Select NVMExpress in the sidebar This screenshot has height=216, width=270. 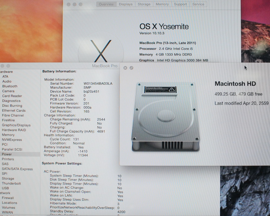12,140
